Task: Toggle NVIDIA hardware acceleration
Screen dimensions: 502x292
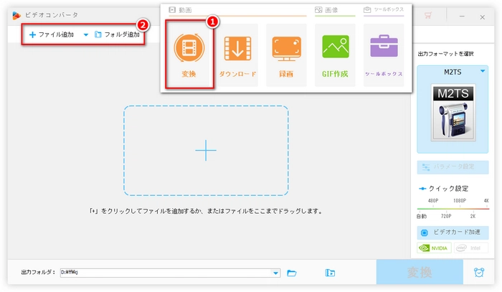Action: point(434,248)
